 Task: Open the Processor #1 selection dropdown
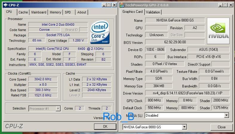[58, 109]
